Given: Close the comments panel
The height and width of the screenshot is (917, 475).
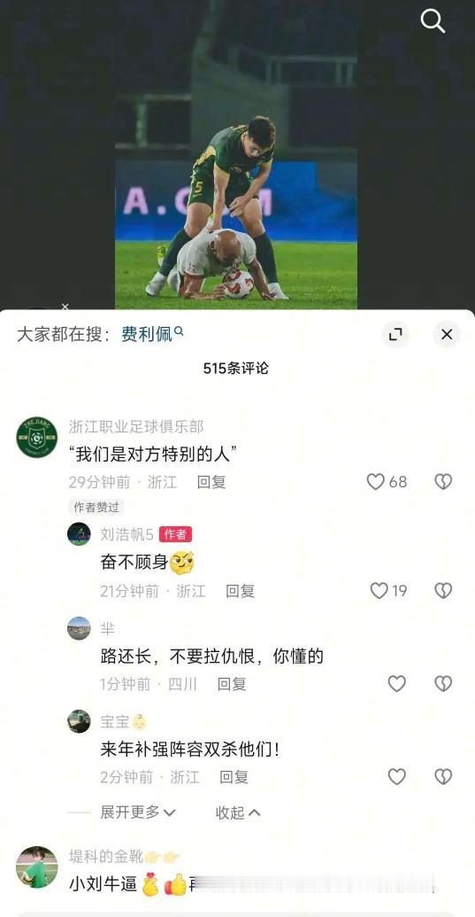Looking at the screenshot, I should tap(447, 334).
